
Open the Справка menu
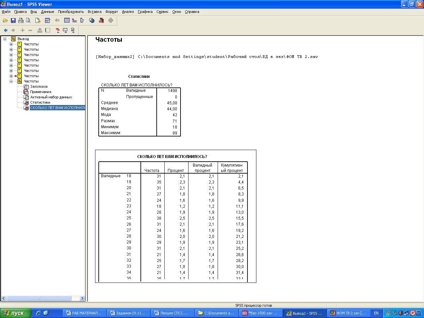(x=192, y=12)
